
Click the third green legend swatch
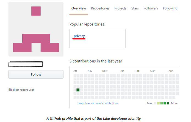[165, 103]
